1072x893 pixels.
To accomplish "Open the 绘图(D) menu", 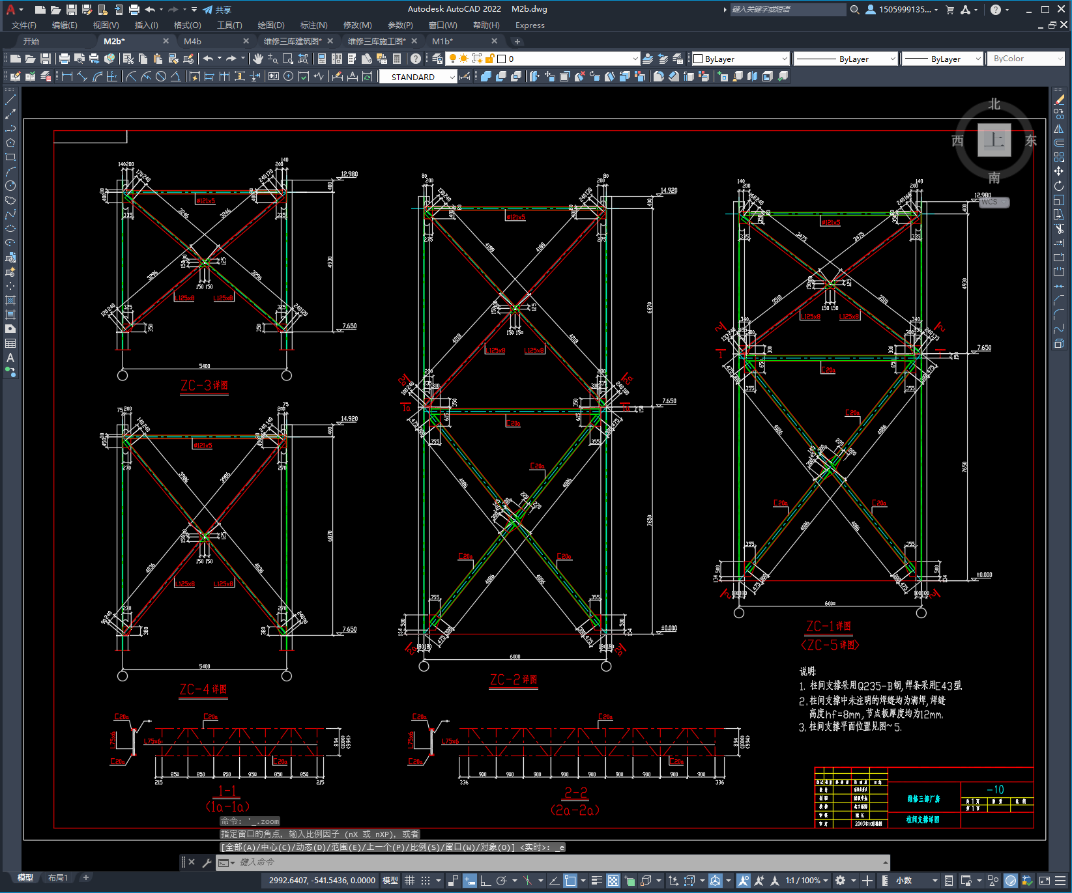I will click(x=271, y=25).
